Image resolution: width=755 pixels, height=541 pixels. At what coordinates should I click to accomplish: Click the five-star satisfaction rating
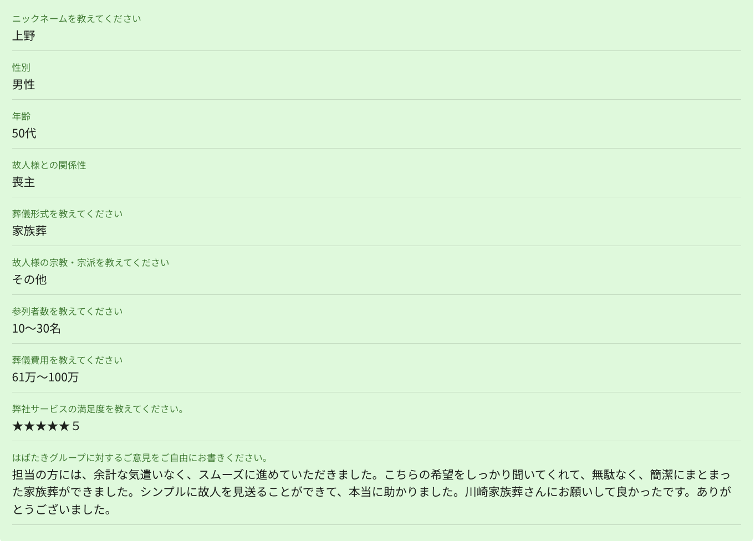[x=46, y=426]
